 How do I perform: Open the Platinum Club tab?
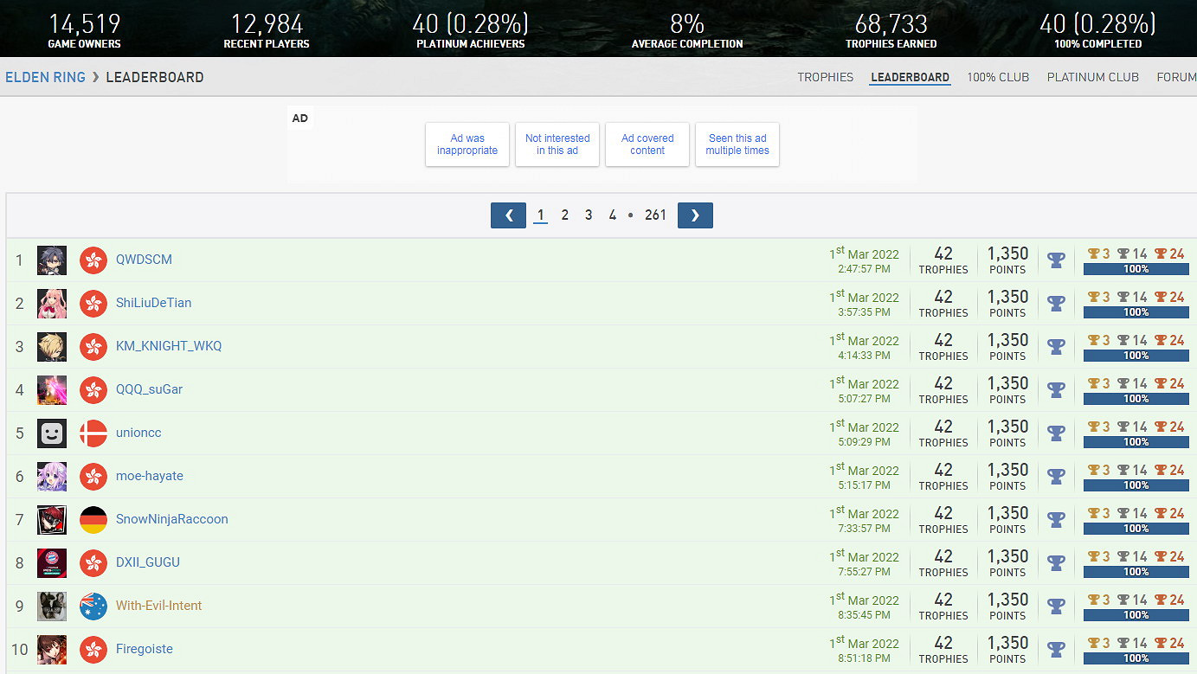pyautogui.click(x=1092, y=77)
